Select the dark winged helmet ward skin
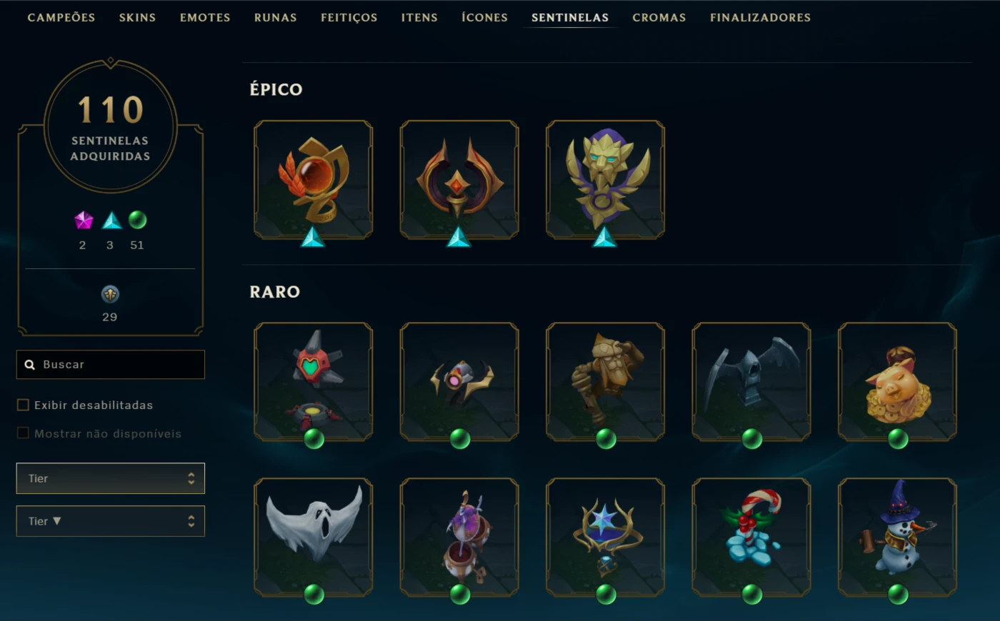Screen dimensions: 1000x621 tap(751, 381)
